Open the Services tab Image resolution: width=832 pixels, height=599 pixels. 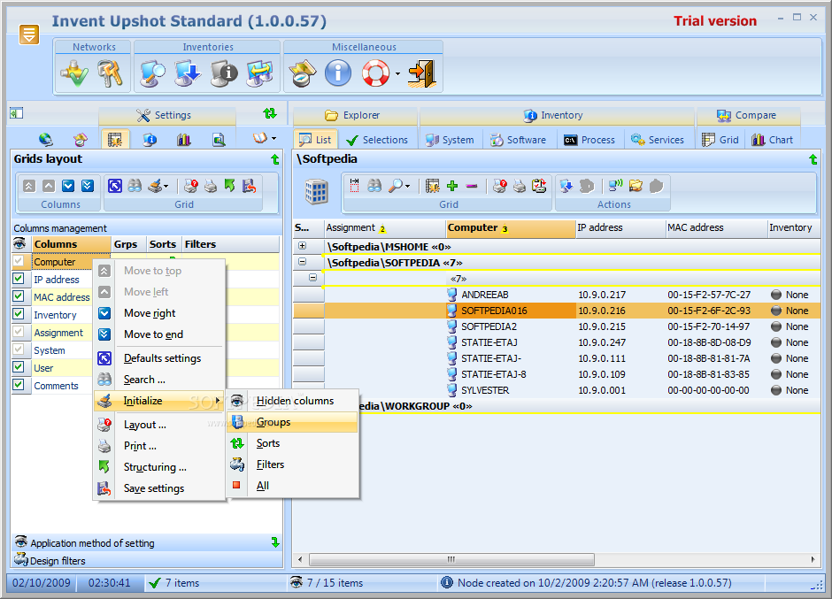[657, 140]
